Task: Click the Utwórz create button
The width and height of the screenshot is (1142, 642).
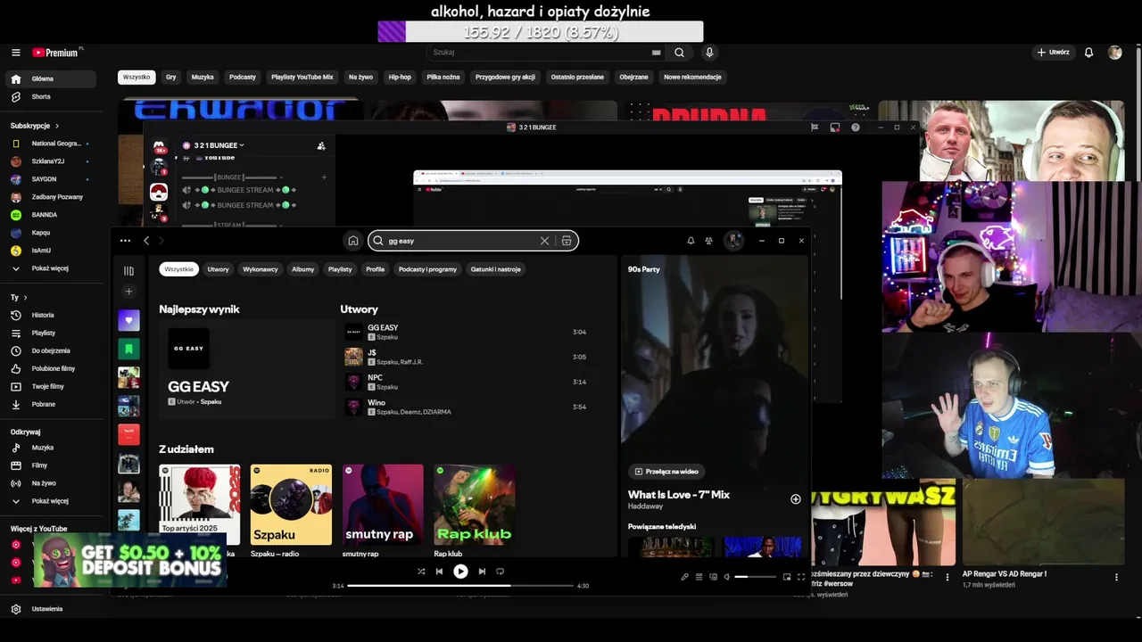Action: click(x=1053, y=53)
